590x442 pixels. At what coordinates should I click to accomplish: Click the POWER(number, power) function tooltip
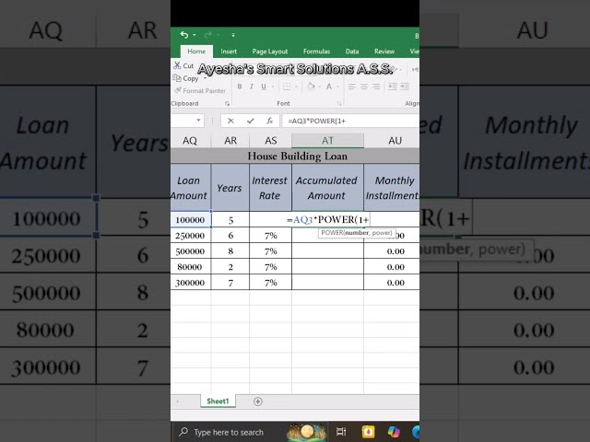point(357,233)
